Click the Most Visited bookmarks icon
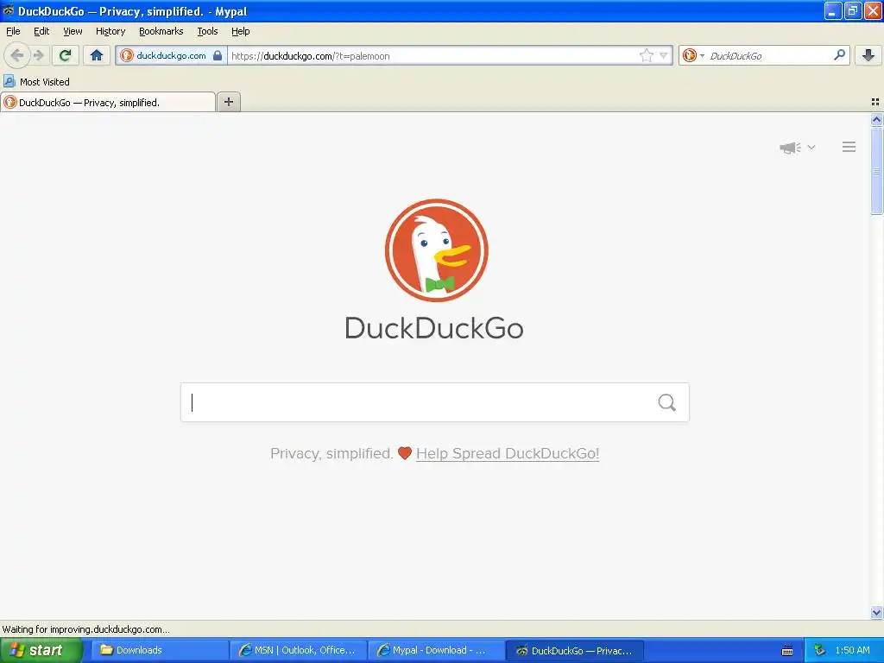Screen dimensions: 884x663 click(9, 81)
